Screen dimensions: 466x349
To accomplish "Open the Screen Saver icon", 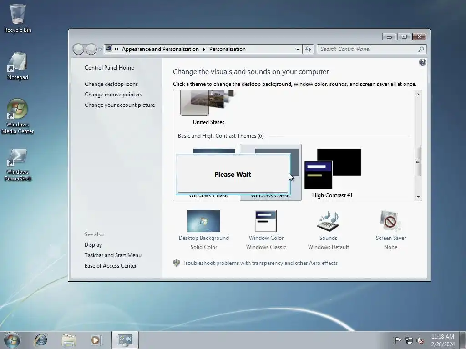I will click(390, 221).
